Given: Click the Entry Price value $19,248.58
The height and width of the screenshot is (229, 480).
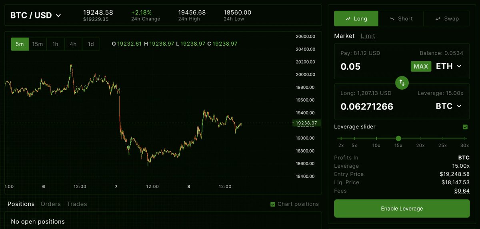Looking at the screenshot, I should tap(454, 174).
